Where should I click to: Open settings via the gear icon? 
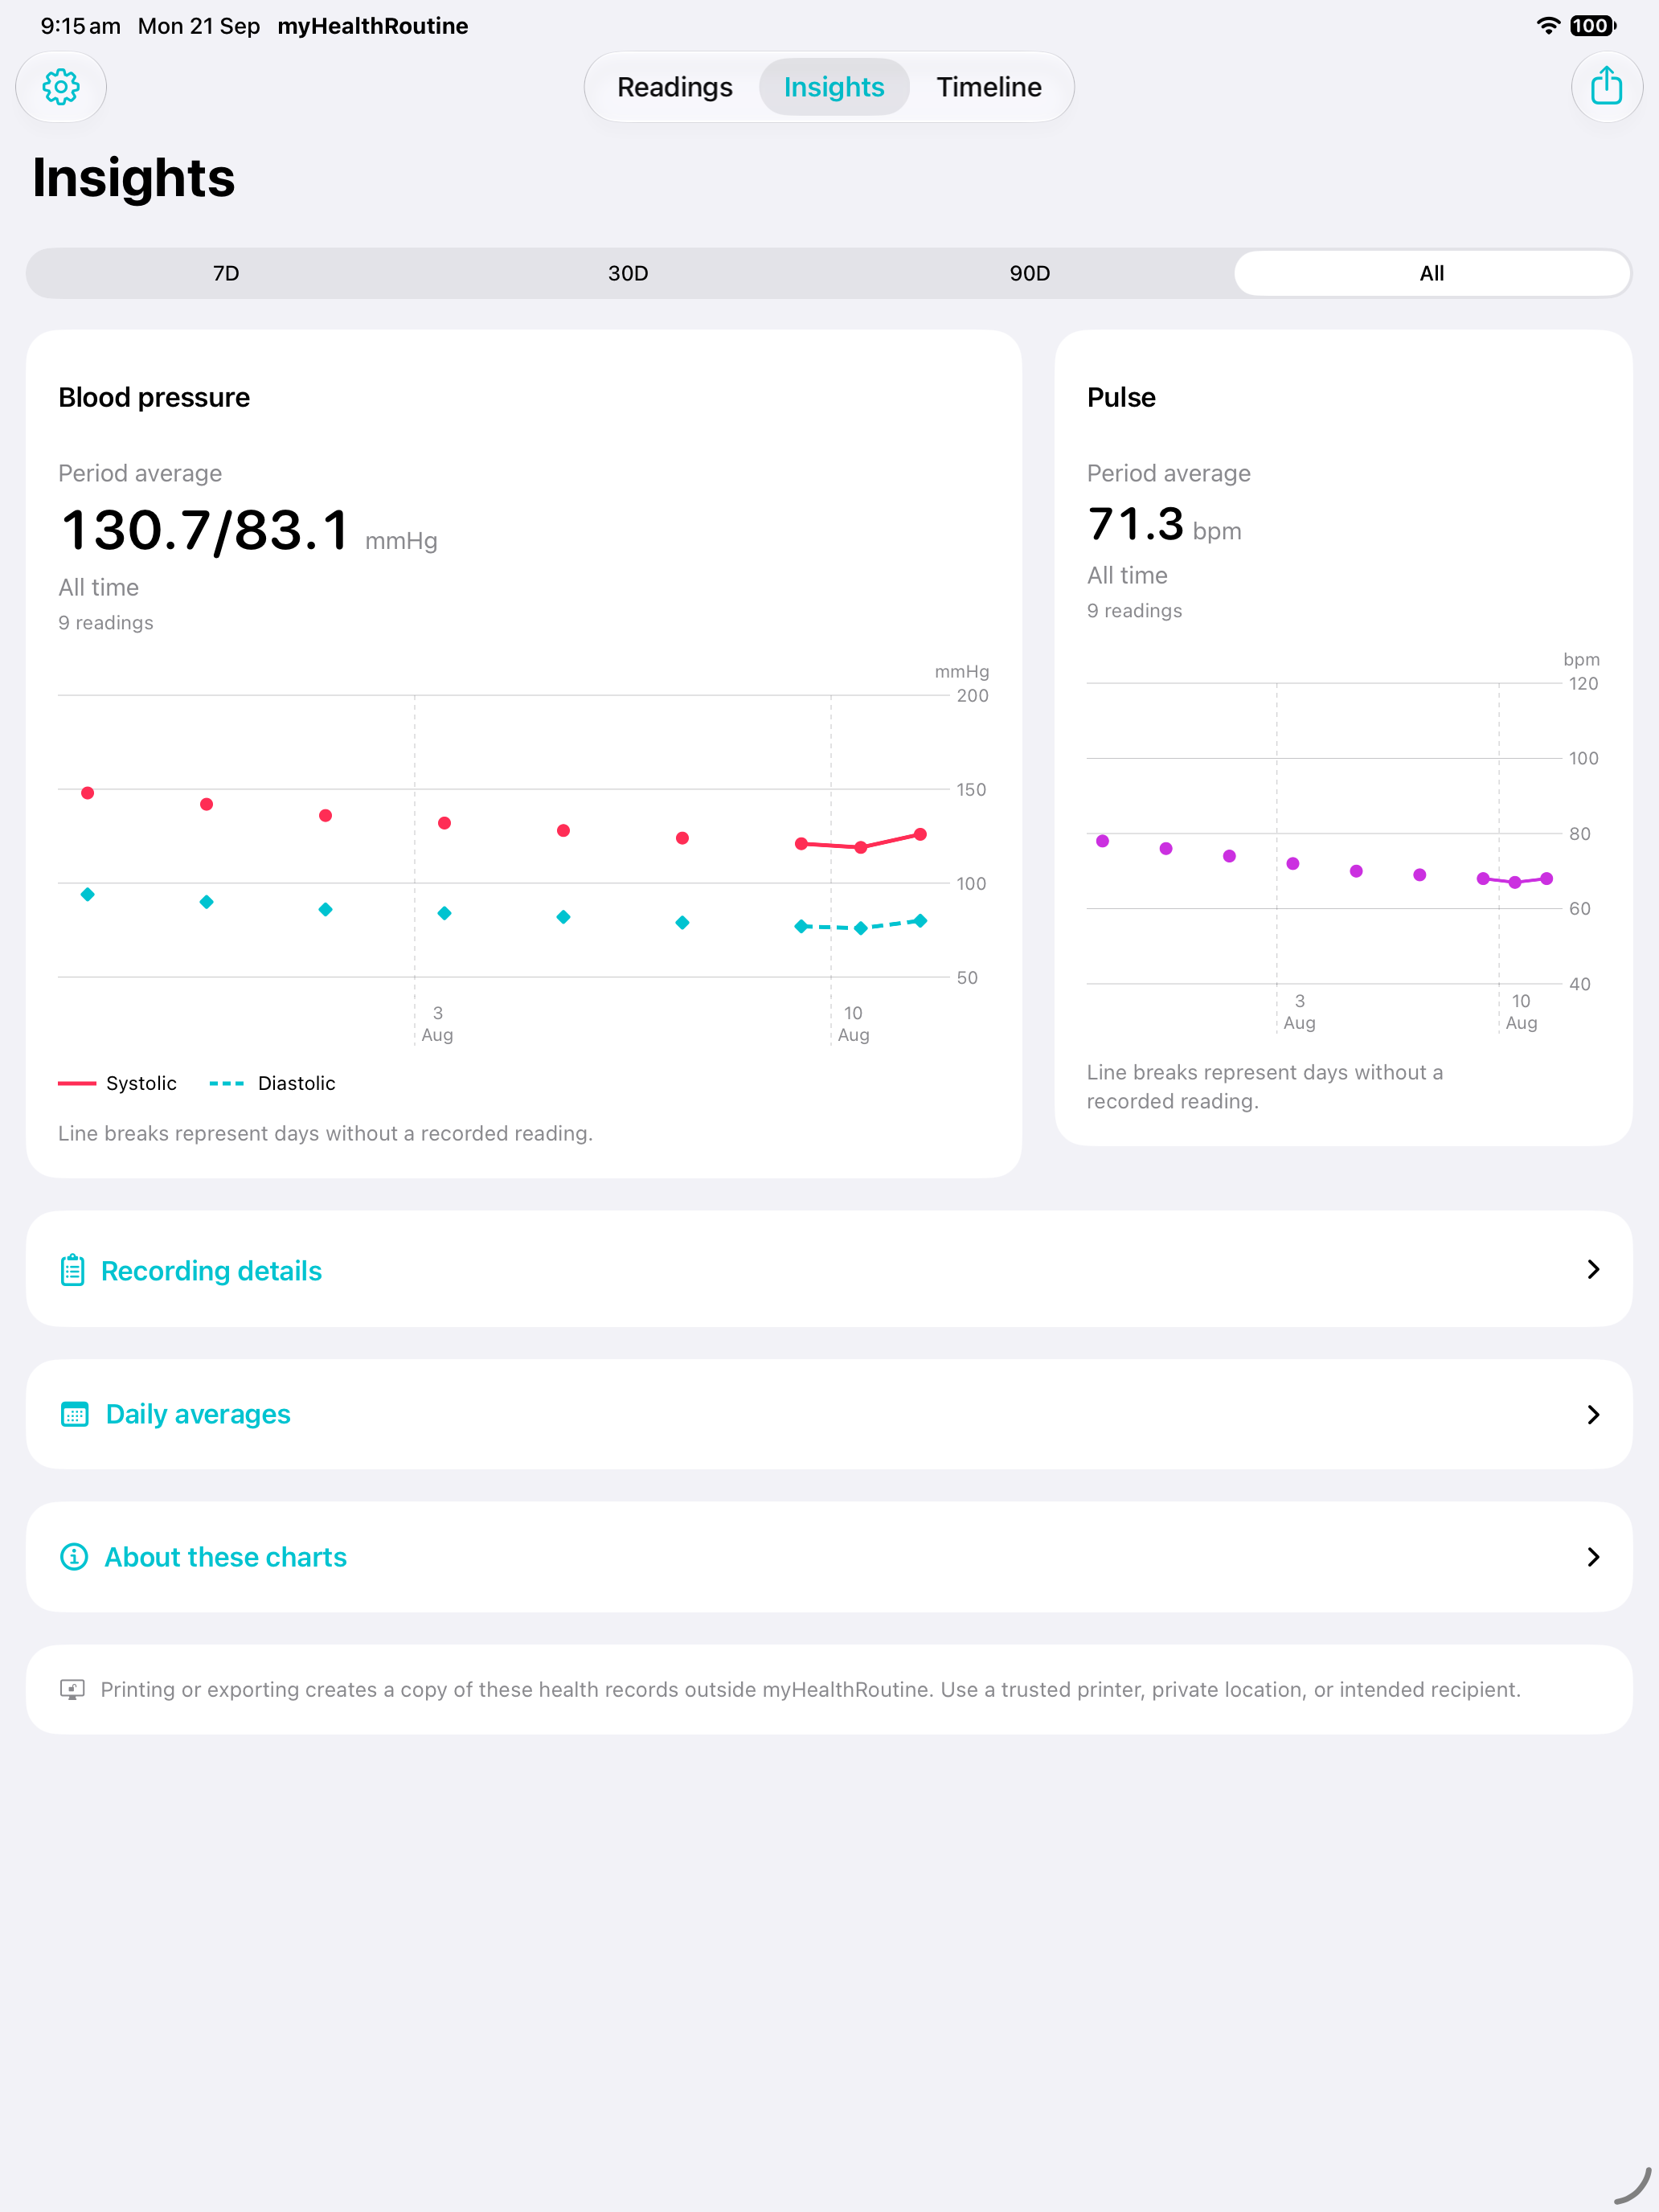[x=61, y=87]
